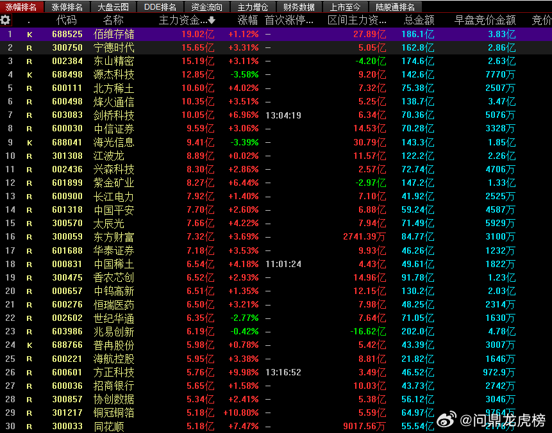552x433 pixels.
Task: Select the stock name 华泰证券
Action: (x=113, y=251)
